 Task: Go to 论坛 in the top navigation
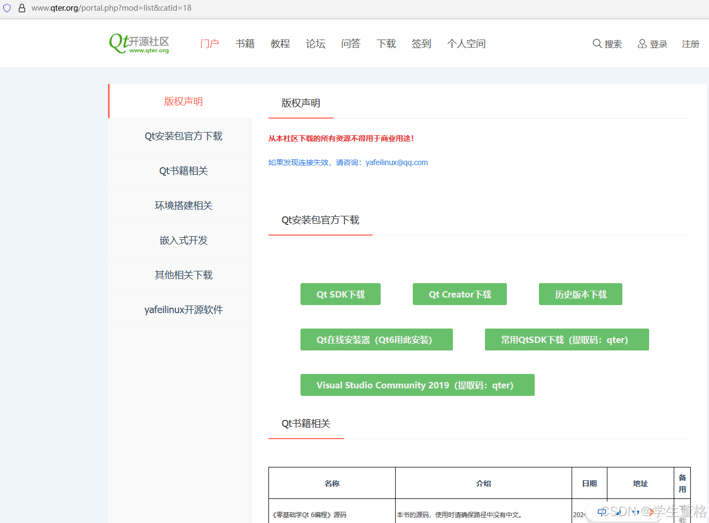pyautogui.click(x=315, y=44)
